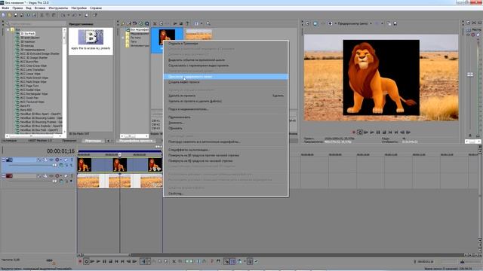This screenshot has height=271, width=483.
Task: Open the Инструменты menu
Action: [58, 8]
